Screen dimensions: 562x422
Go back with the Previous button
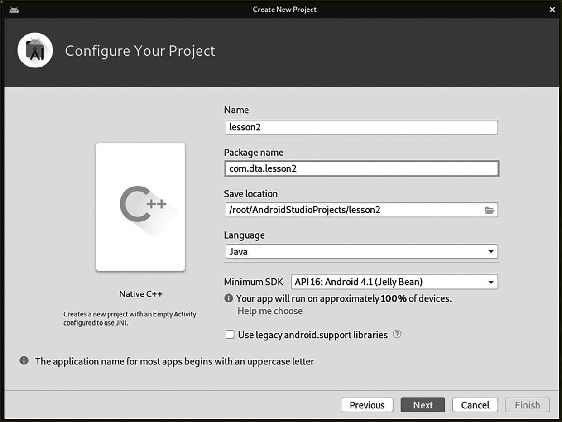[x=367, y=405]
